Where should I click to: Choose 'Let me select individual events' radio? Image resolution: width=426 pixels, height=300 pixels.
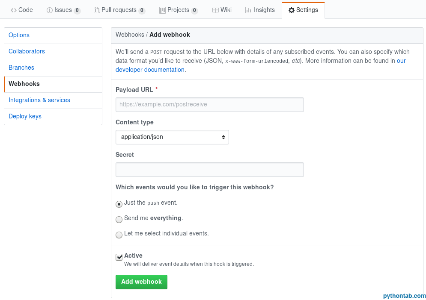[119, 235]
